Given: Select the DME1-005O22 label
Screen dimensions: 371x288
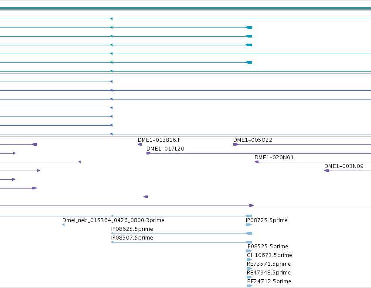Looking at the screenshot, I should click(x=252, y=140).
